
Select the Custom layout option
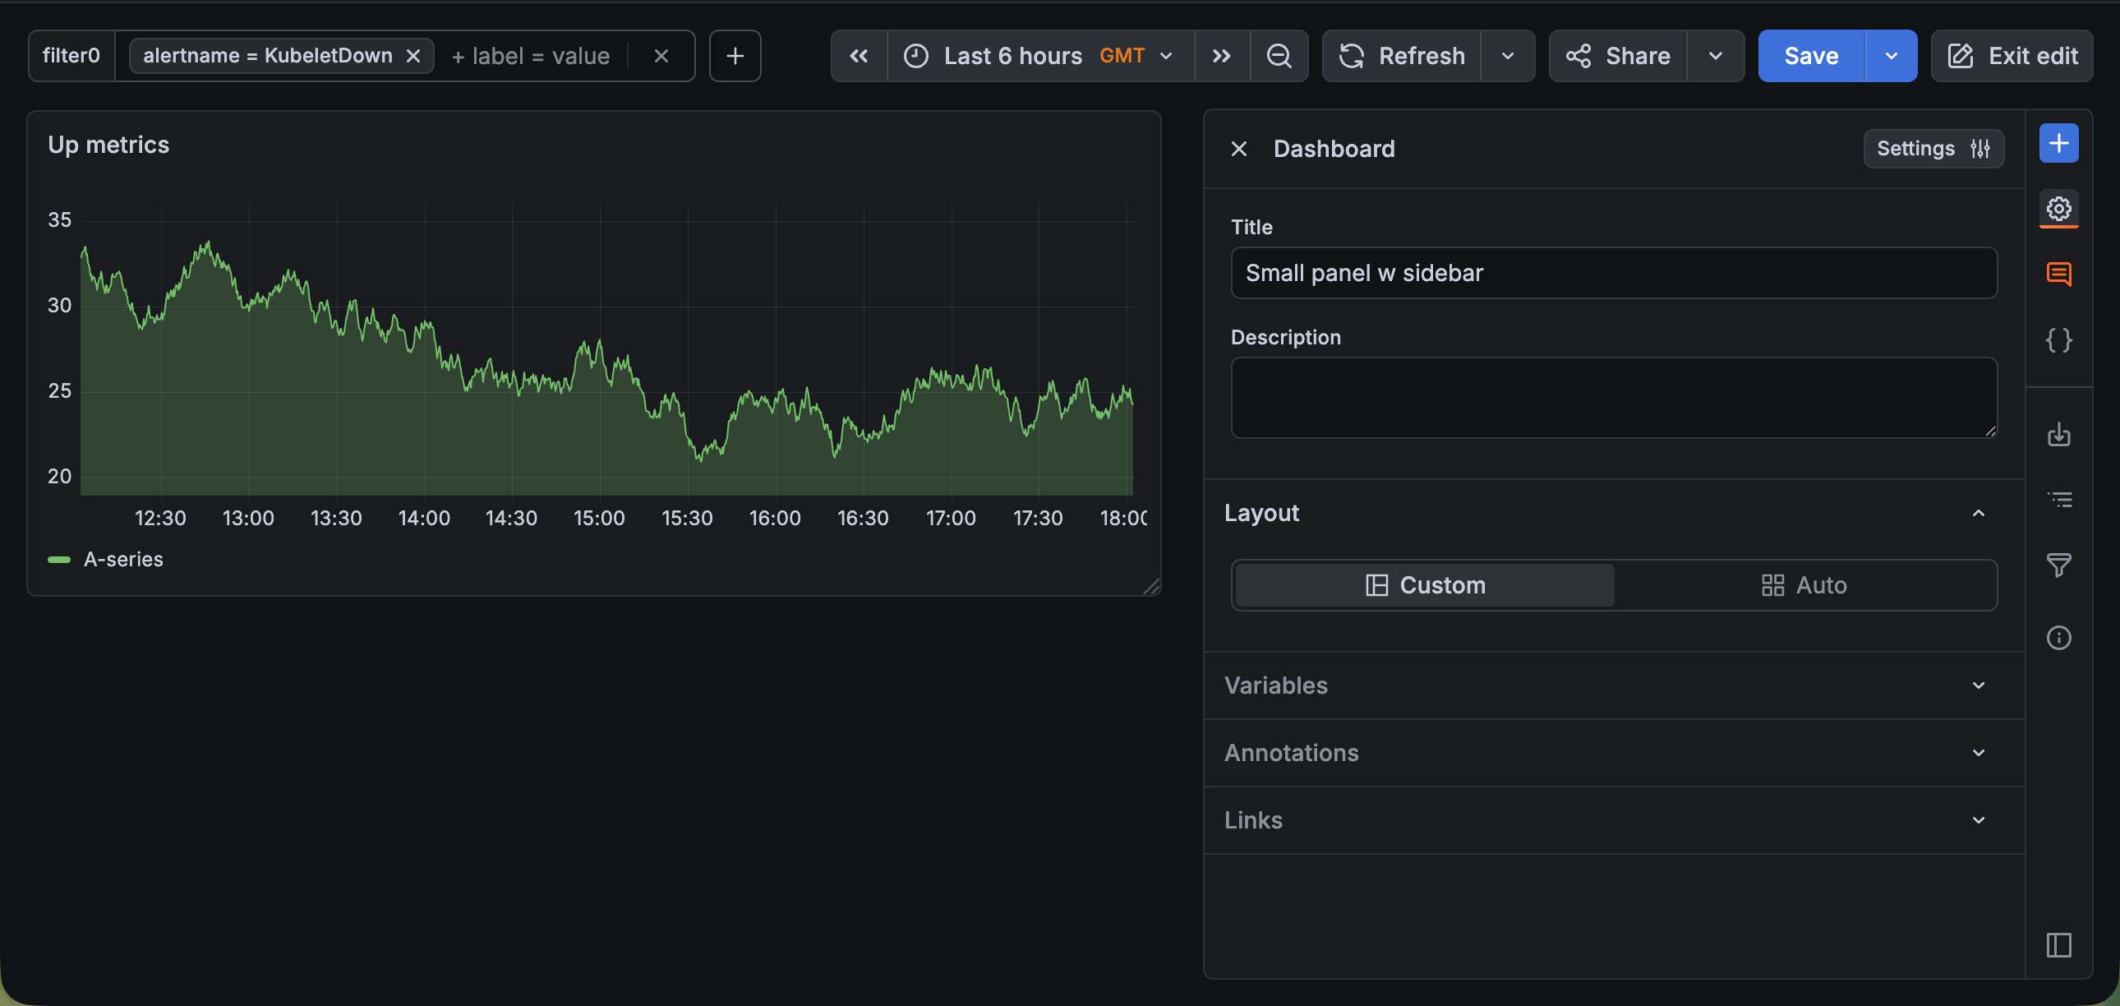[1424, 584]
